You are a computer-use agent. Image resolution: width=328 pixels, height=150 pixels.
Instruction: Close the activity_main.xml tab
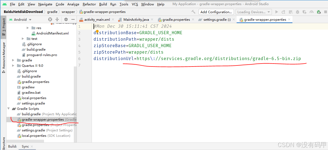tap(113, 20)
